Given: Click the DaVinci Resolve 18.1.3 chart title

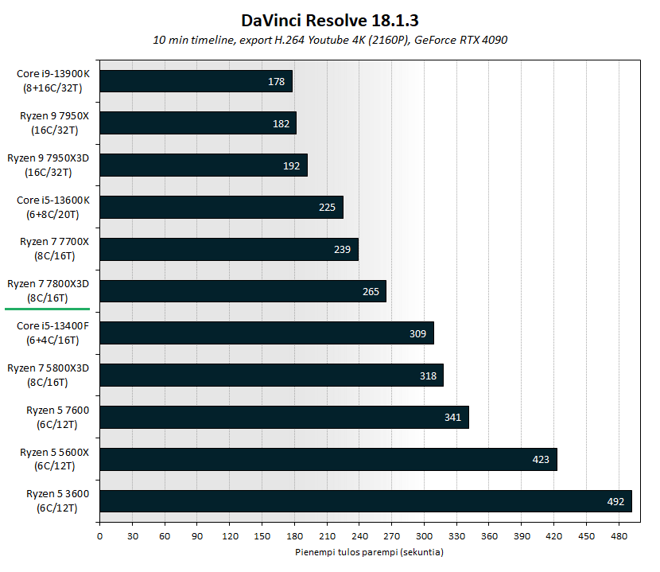Looking at the screenshot, I should 330,21.
